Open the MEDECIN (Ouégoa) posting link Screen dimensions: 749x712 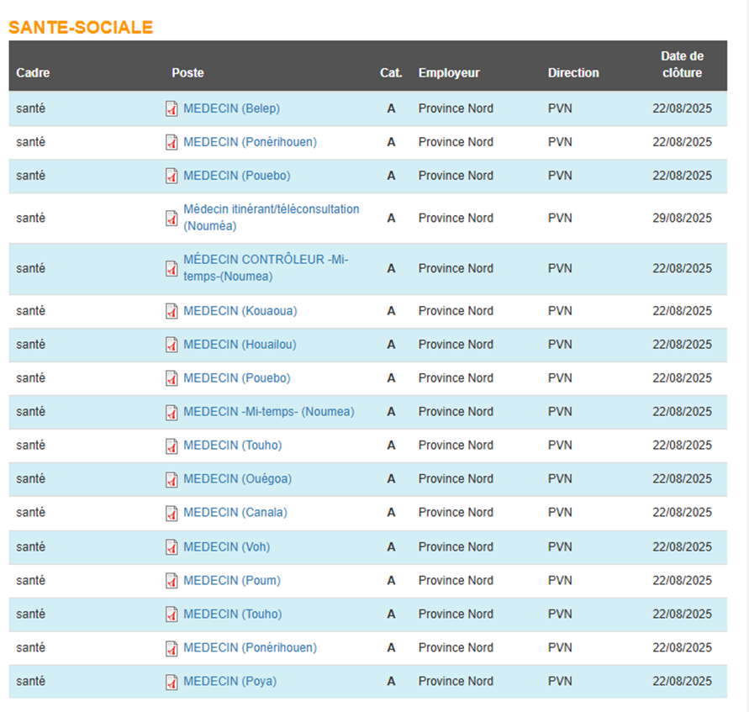pos(237,479)
